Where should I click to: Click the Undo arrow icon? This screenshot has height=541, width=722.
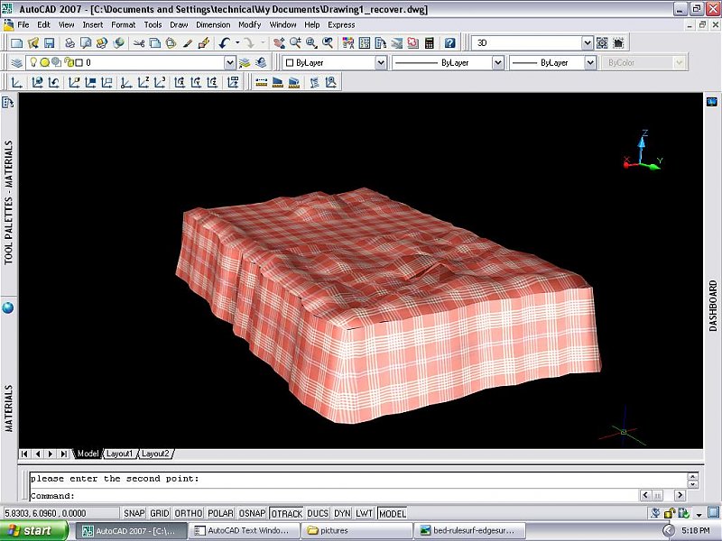[x=224, y=42]
